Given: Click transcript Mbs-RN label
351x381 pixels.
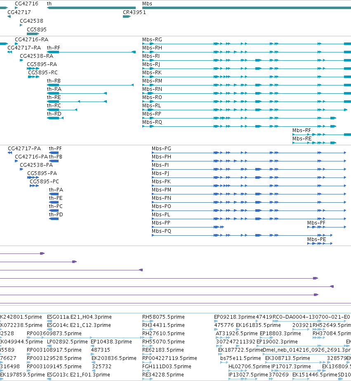Looking at the screenshot, I should [x=152, y=89].
